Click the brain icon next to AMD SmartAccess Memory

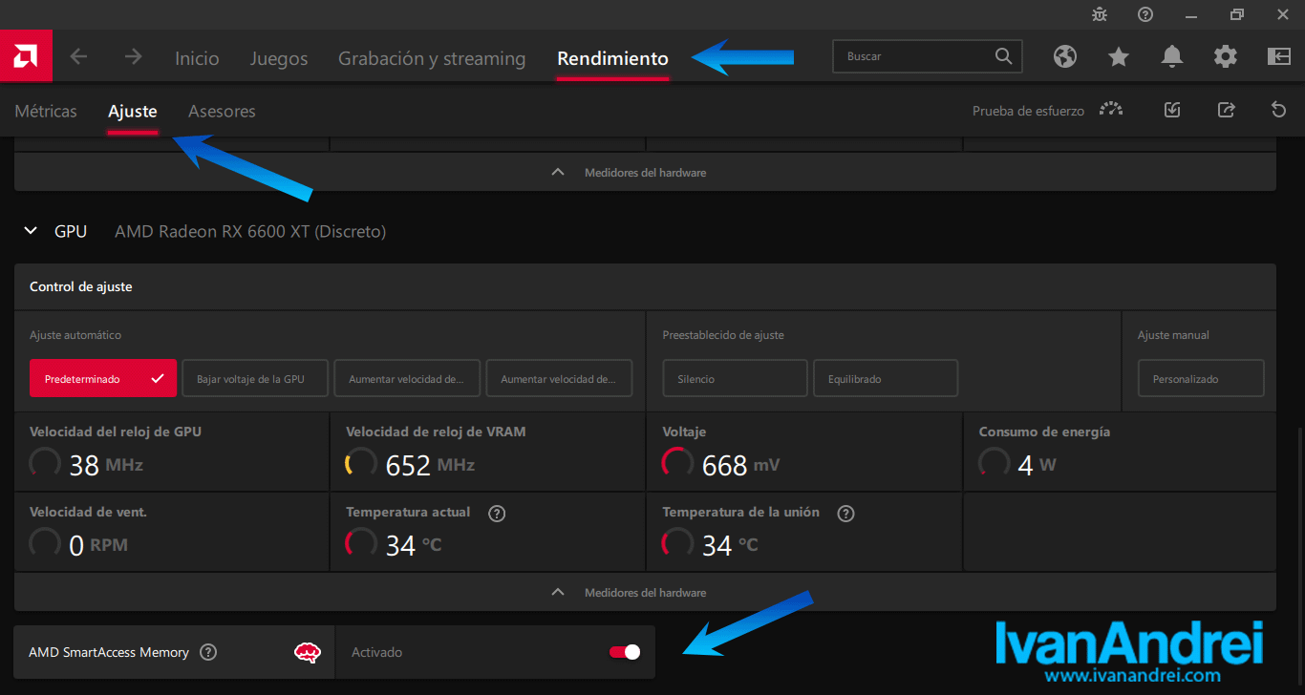click(x=307, y=652)
